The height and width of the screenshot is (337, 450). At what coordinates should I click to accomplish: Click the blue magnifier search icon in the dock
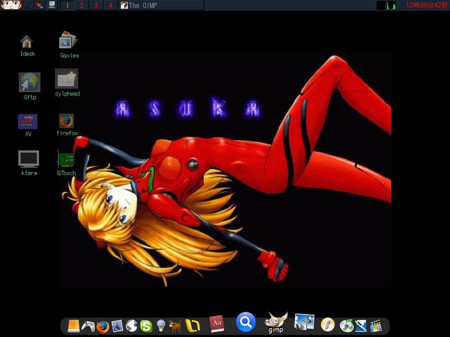[245, 322]
